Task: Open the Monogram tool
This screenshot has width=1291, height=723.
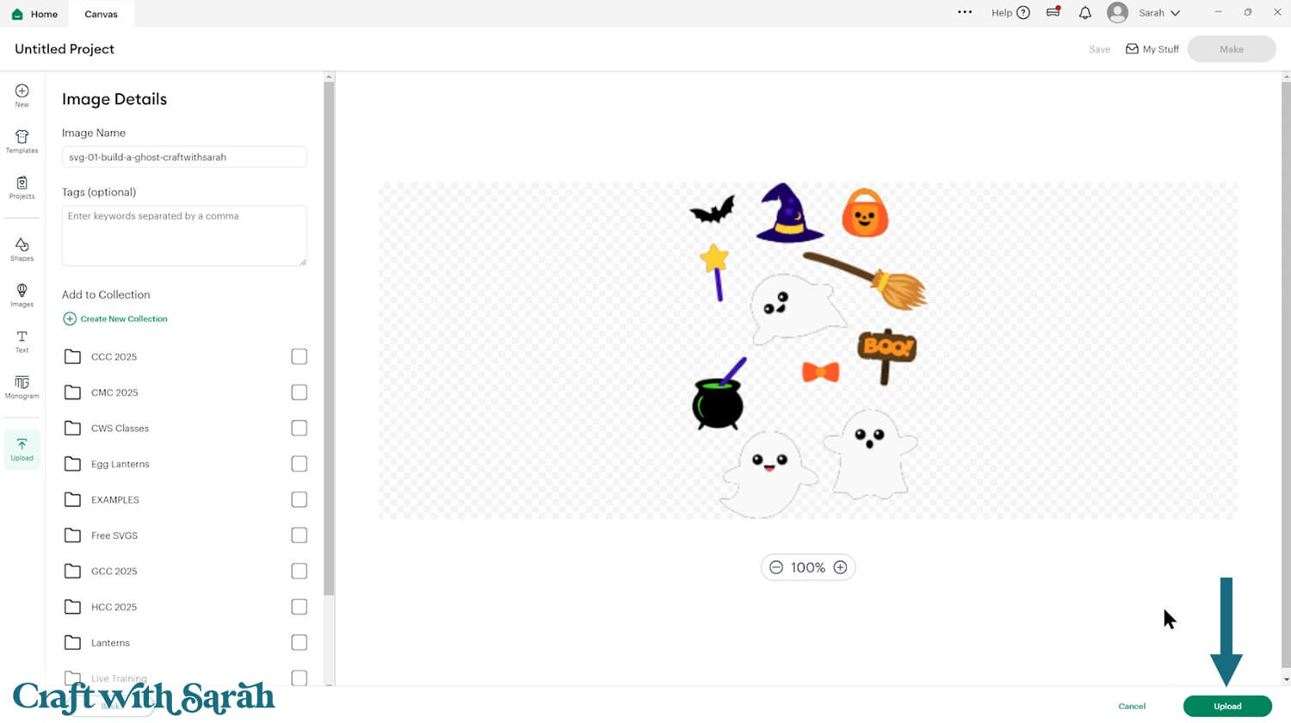Action: click(x=22, y=386)
